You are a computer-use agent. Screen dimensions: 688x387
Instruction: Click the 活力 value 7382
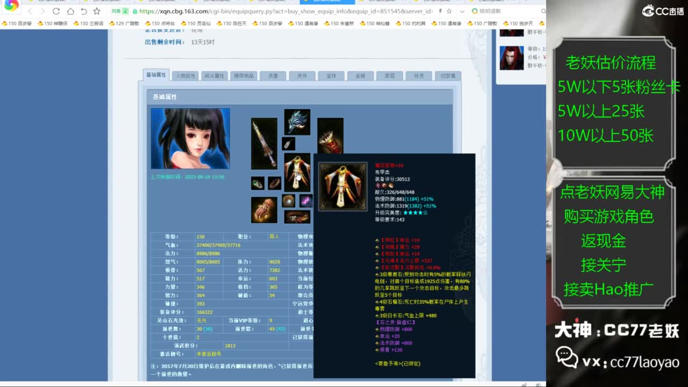275,270
